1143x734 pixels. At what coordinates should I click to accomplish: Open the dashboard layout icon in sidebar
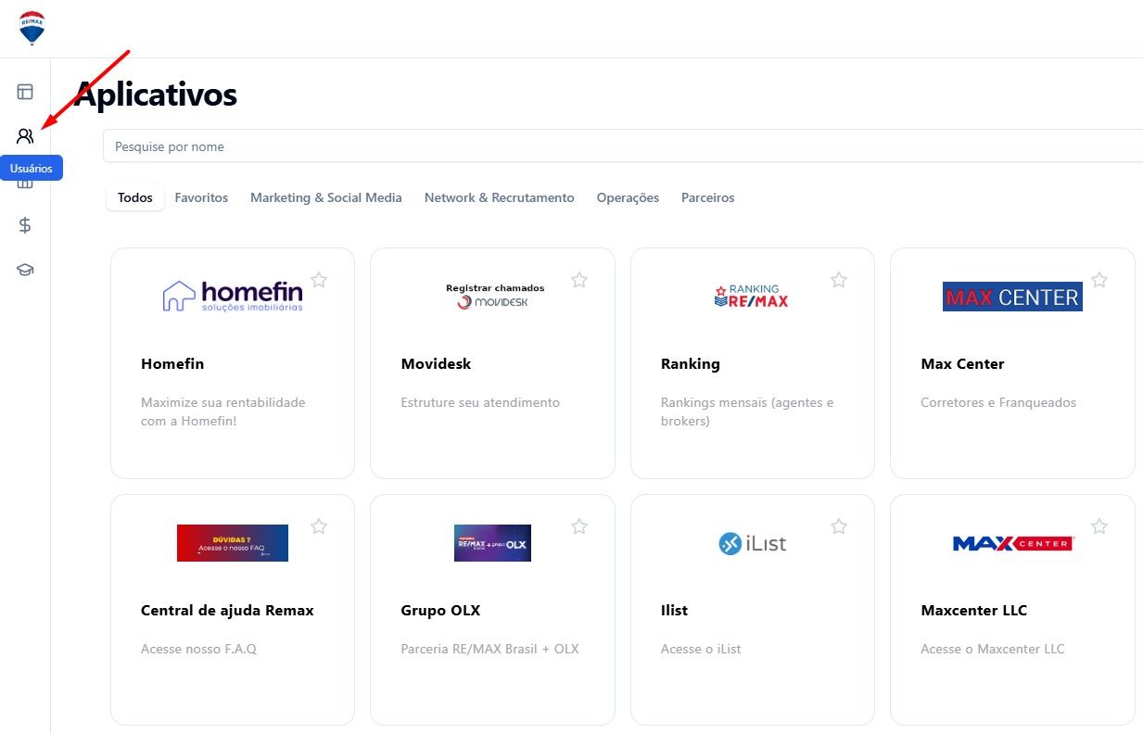click(25, 92)
